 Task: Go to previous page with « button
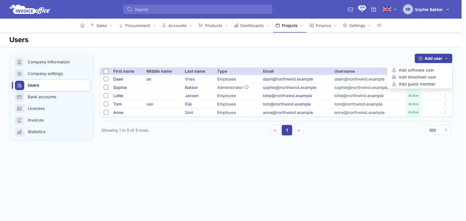275,130
